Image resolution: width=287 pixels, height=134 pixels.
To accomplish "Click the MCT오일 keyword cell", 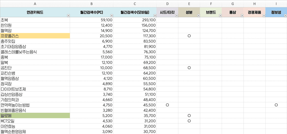I will click(x=35, y=121).
